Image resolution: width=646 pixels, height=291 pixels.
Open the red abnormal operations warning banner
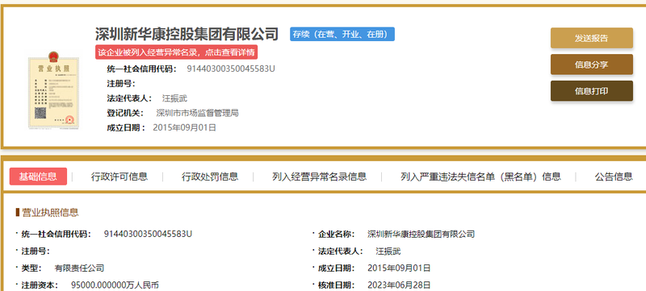coord(176,52)
